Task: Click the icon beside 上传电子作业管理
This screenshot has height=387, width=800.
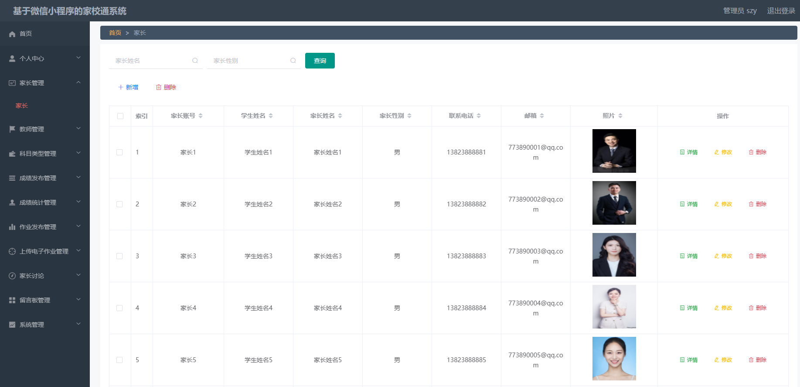Action: pos(12,251)
